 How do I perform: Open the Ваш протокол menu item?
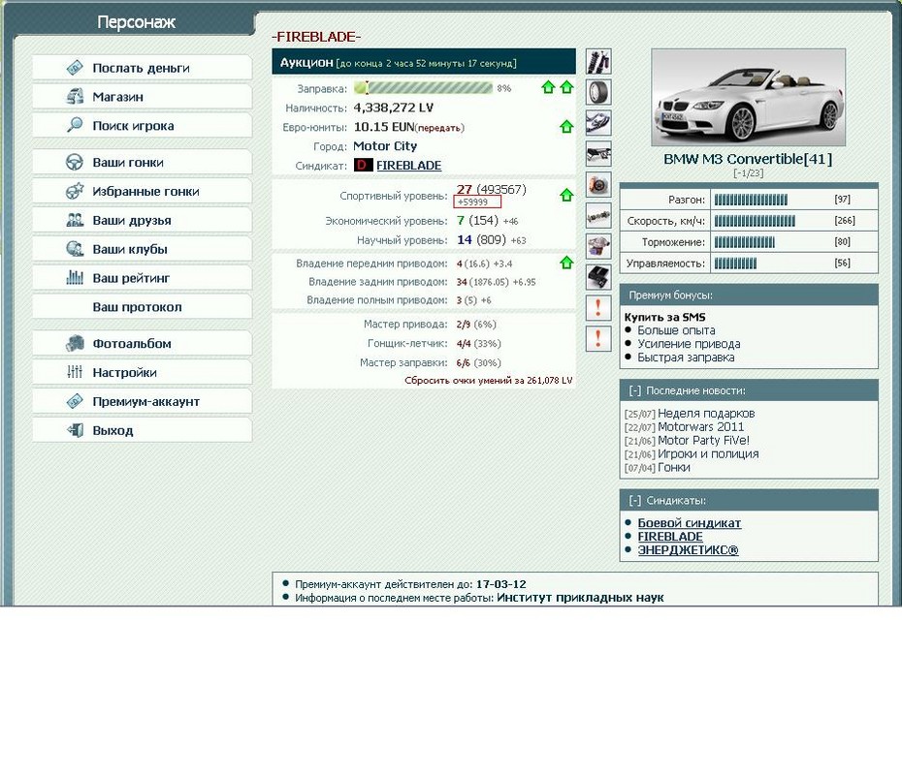point(142,307)
